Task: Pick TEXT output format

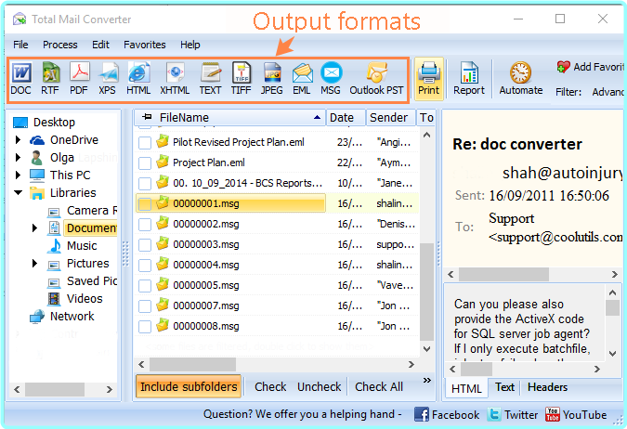Action: click(210, 79)
